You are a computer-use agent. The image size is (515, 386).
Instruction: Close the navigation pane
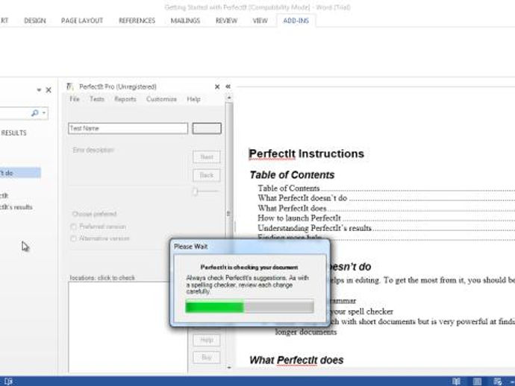pyautogui.click(x=49, y=90)
